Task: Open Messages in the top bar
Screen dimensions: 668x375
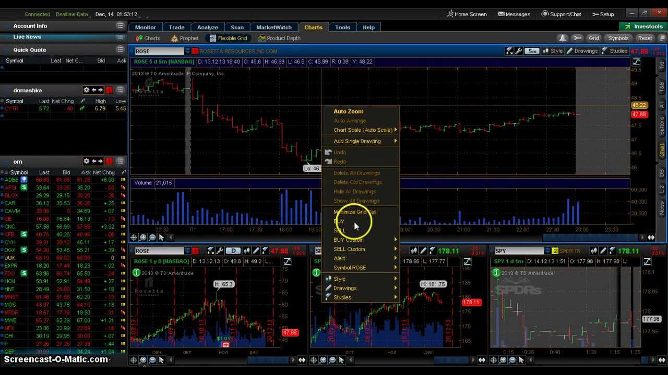Action: tap(514, 14)
